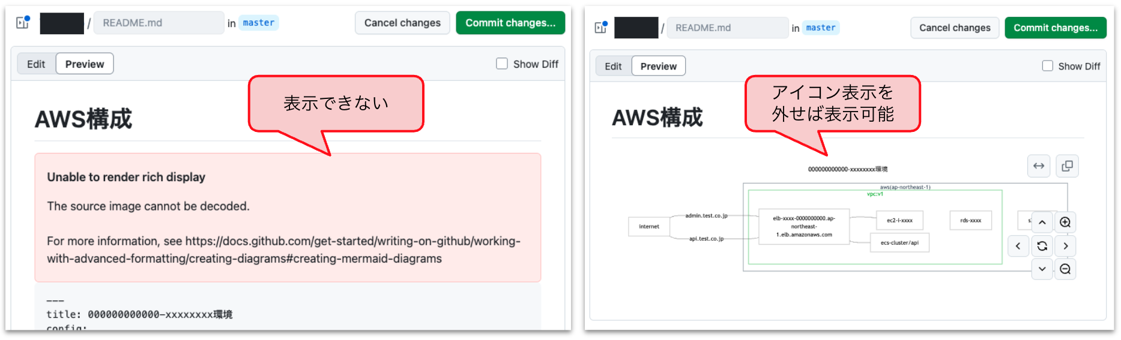This screenshot has width=1121, height=340.
Task: Copy the mermaid diagram code icon
Action: [x=1067, y=166]
